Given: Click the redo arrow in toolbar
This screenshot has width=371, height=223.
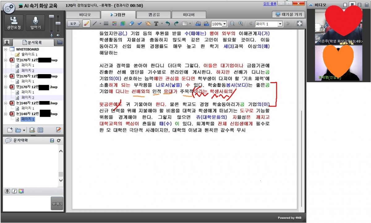Looking at the screenshot, I should [x=177, y=23].
